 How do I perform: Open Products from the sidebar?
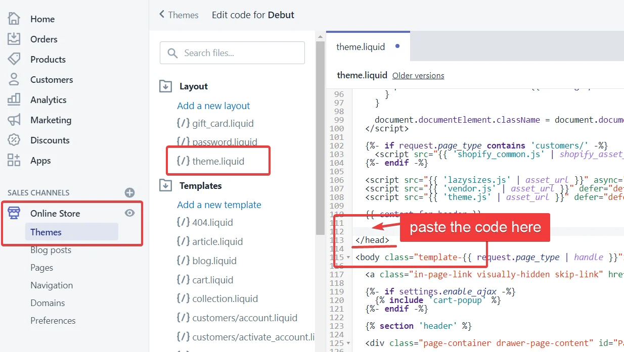15,59
